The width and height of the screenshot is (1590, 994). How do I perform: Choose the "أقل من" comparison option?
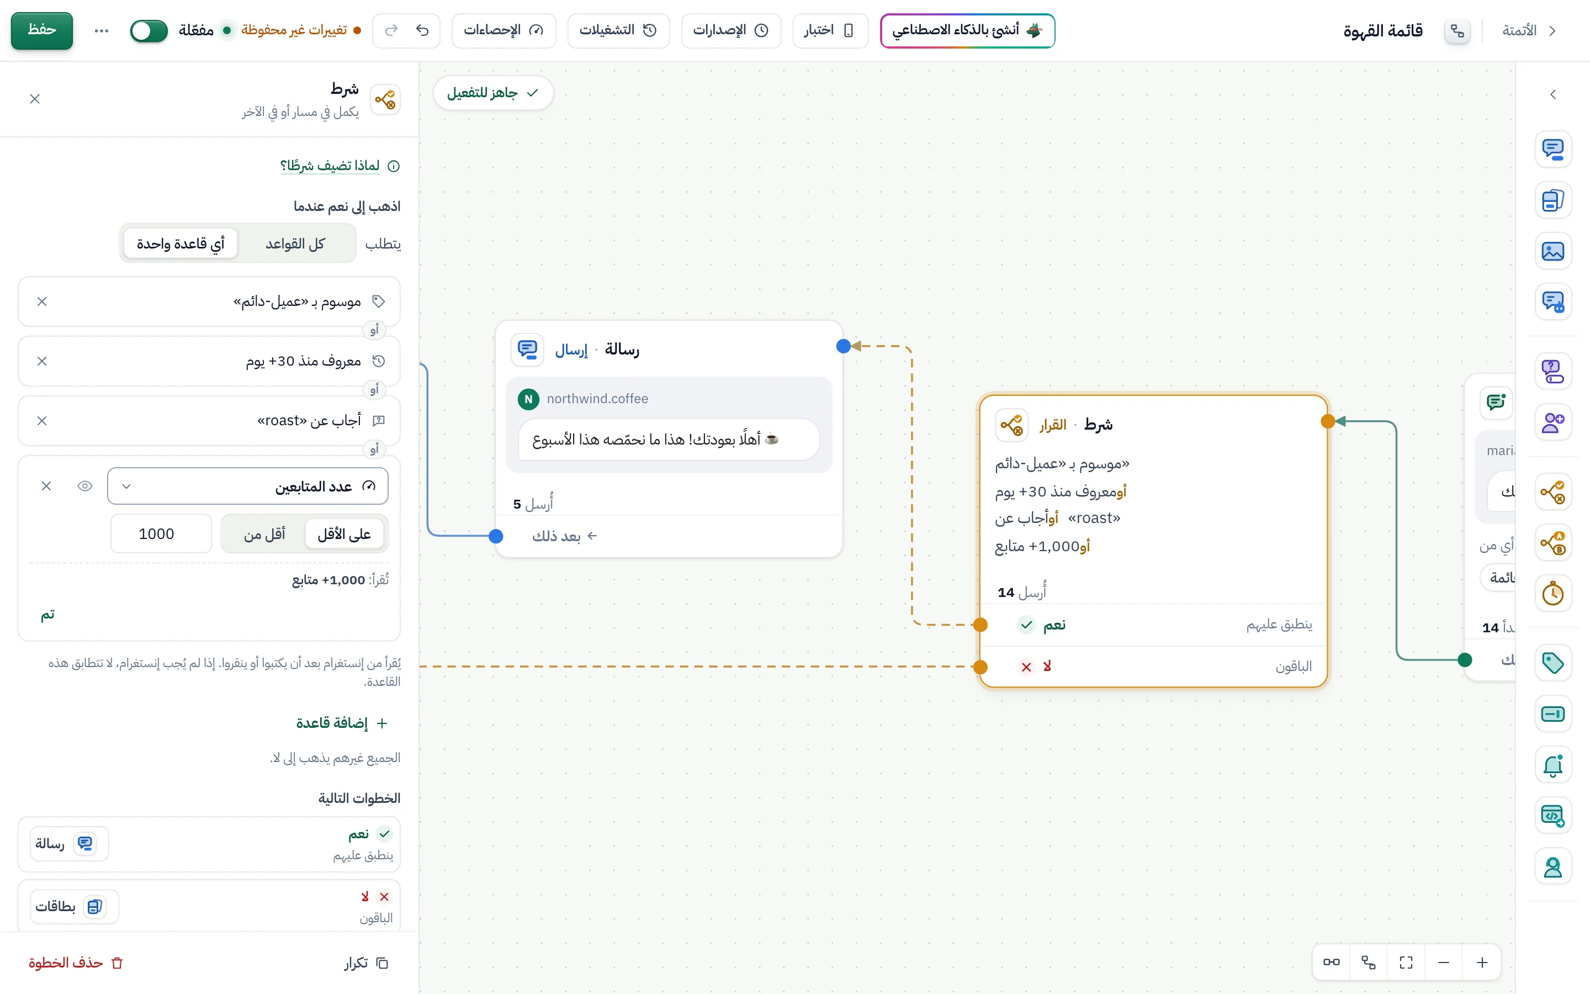click(x=264, y=534)
